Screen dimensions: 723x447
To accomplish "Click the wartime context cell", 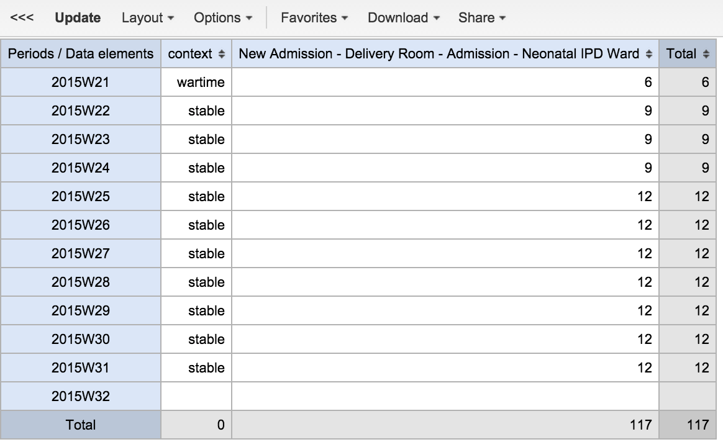I will pyautogui.click(x=200, y=82).
